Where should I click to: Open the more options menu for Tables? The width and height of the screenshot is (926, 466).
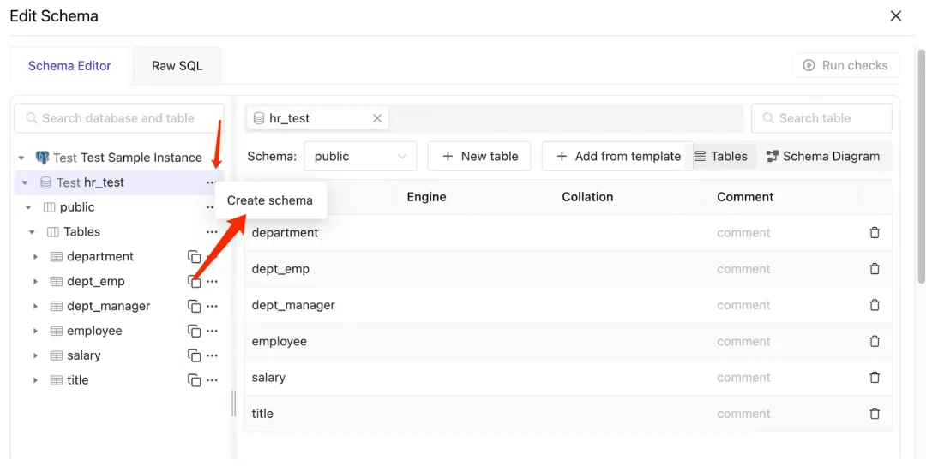tap(212, 232)
